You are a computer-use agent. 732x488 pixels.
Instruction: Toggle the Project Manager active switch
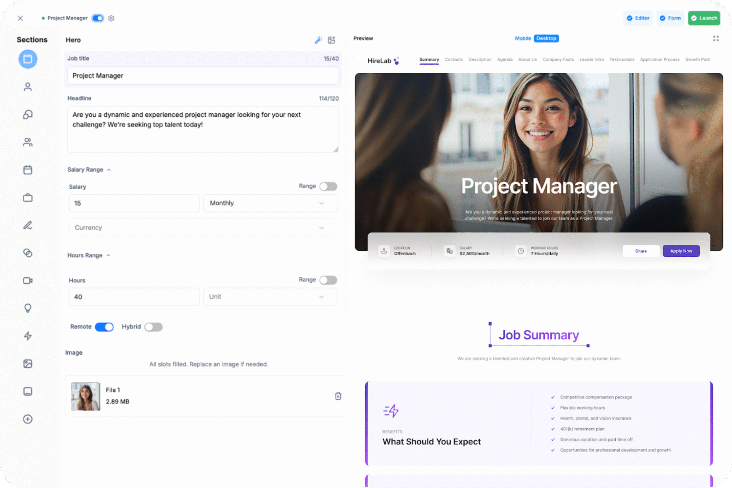98,18
